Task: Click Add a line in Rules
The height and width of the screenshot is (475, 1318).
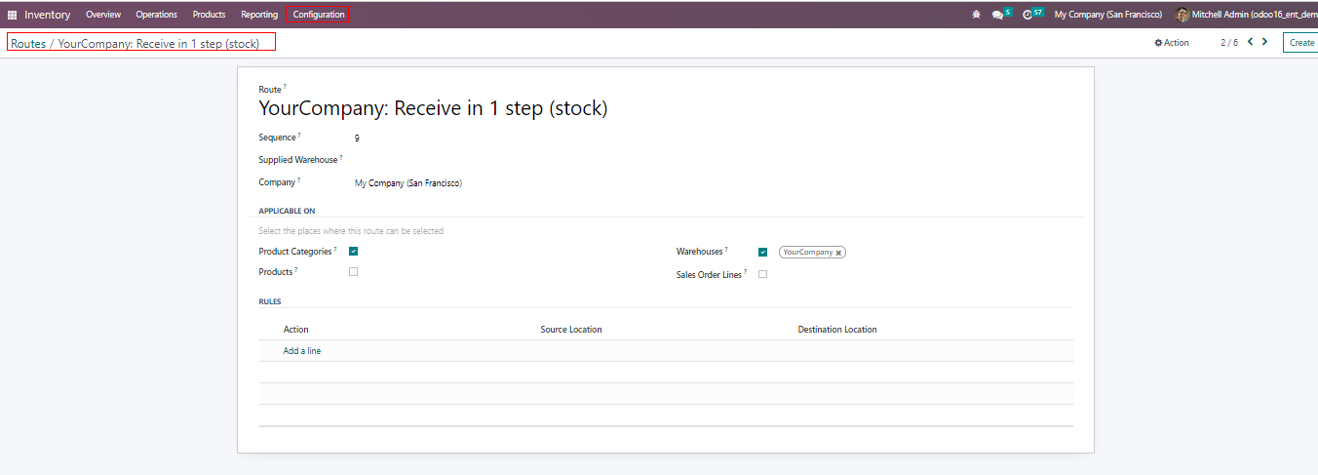Action: coord(302,351)
